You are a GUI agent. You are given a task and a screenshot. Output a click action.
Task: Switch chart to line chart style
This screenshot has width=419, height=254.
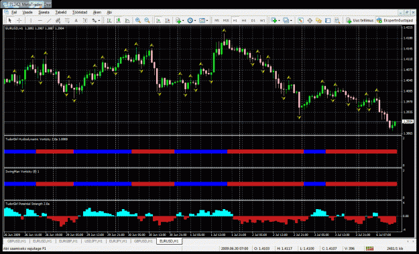coord(127,20)
